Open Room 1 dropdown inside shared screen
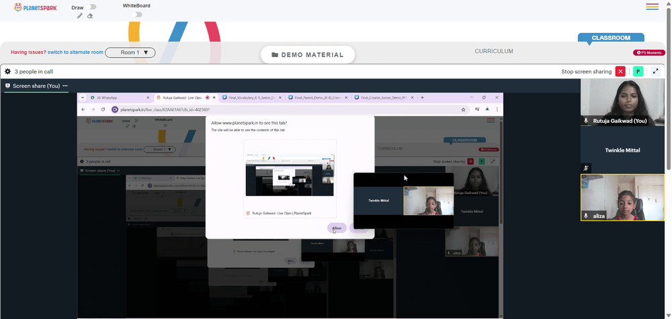This screenshot has height=319, width=672. 159,150
